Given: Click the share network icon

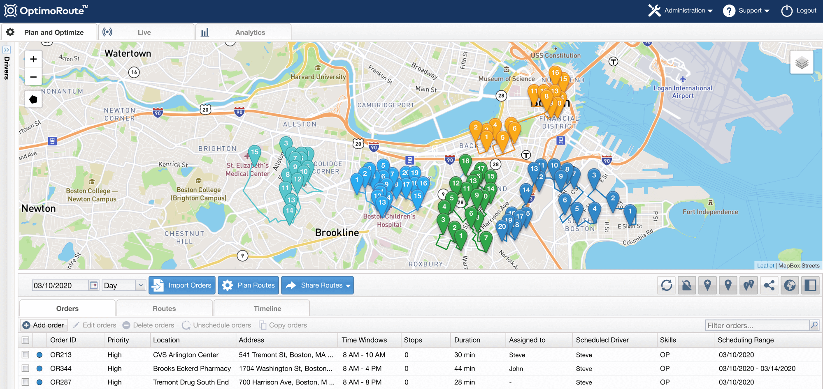Looking at the screenshot, I should (x=769, y=285).
